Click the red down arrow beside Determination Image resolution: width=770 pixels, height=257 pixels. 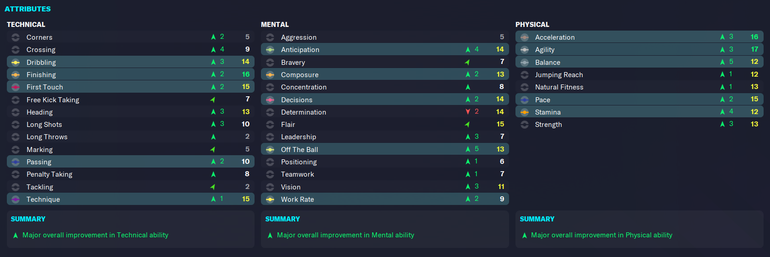pyautogui.click(x=468, y=112)
